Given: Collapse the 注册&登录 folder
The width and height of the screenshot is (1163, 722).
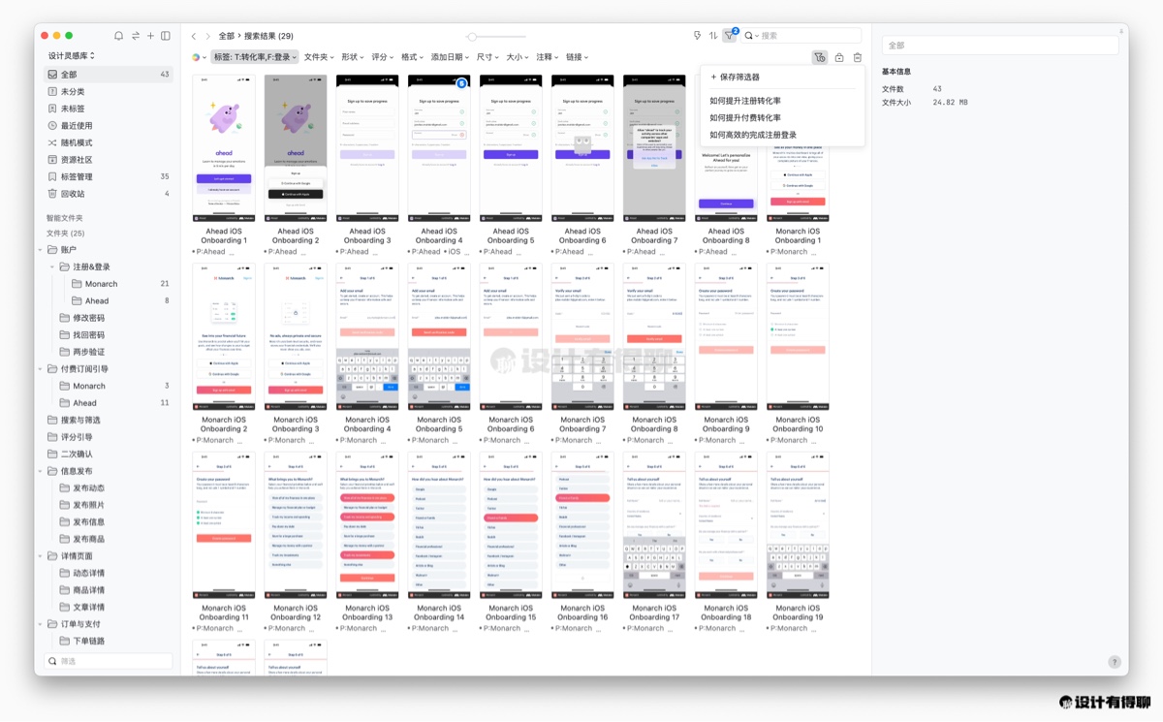Looking at the screenshot, I should [53, 267].
